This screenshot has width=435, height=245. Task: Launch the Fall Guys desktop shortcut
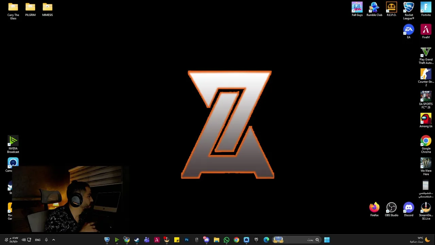(x=357, y=10)
